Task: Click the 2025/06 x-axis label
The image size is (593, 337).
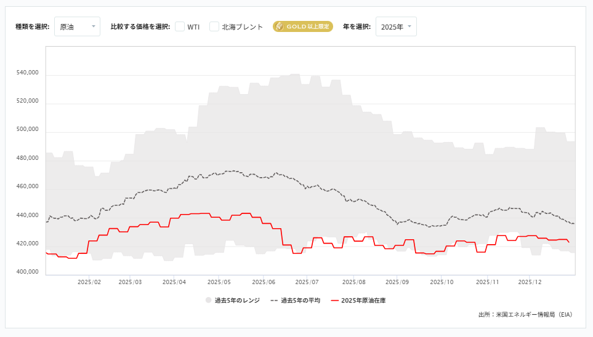Action: point(264,282)
